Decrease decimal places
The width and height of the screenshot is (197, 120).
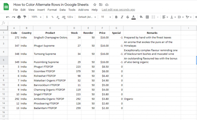click(58, 17)
